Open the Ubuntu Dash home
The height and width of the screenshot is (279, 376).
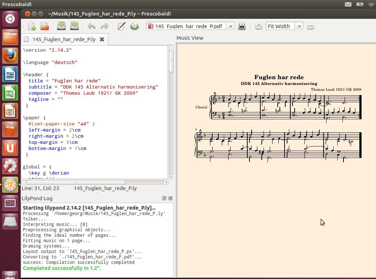tap(10, 19)
